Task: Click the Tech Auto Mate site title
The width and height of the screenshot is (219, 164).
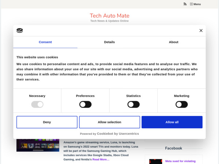Action: coord(109,16)
